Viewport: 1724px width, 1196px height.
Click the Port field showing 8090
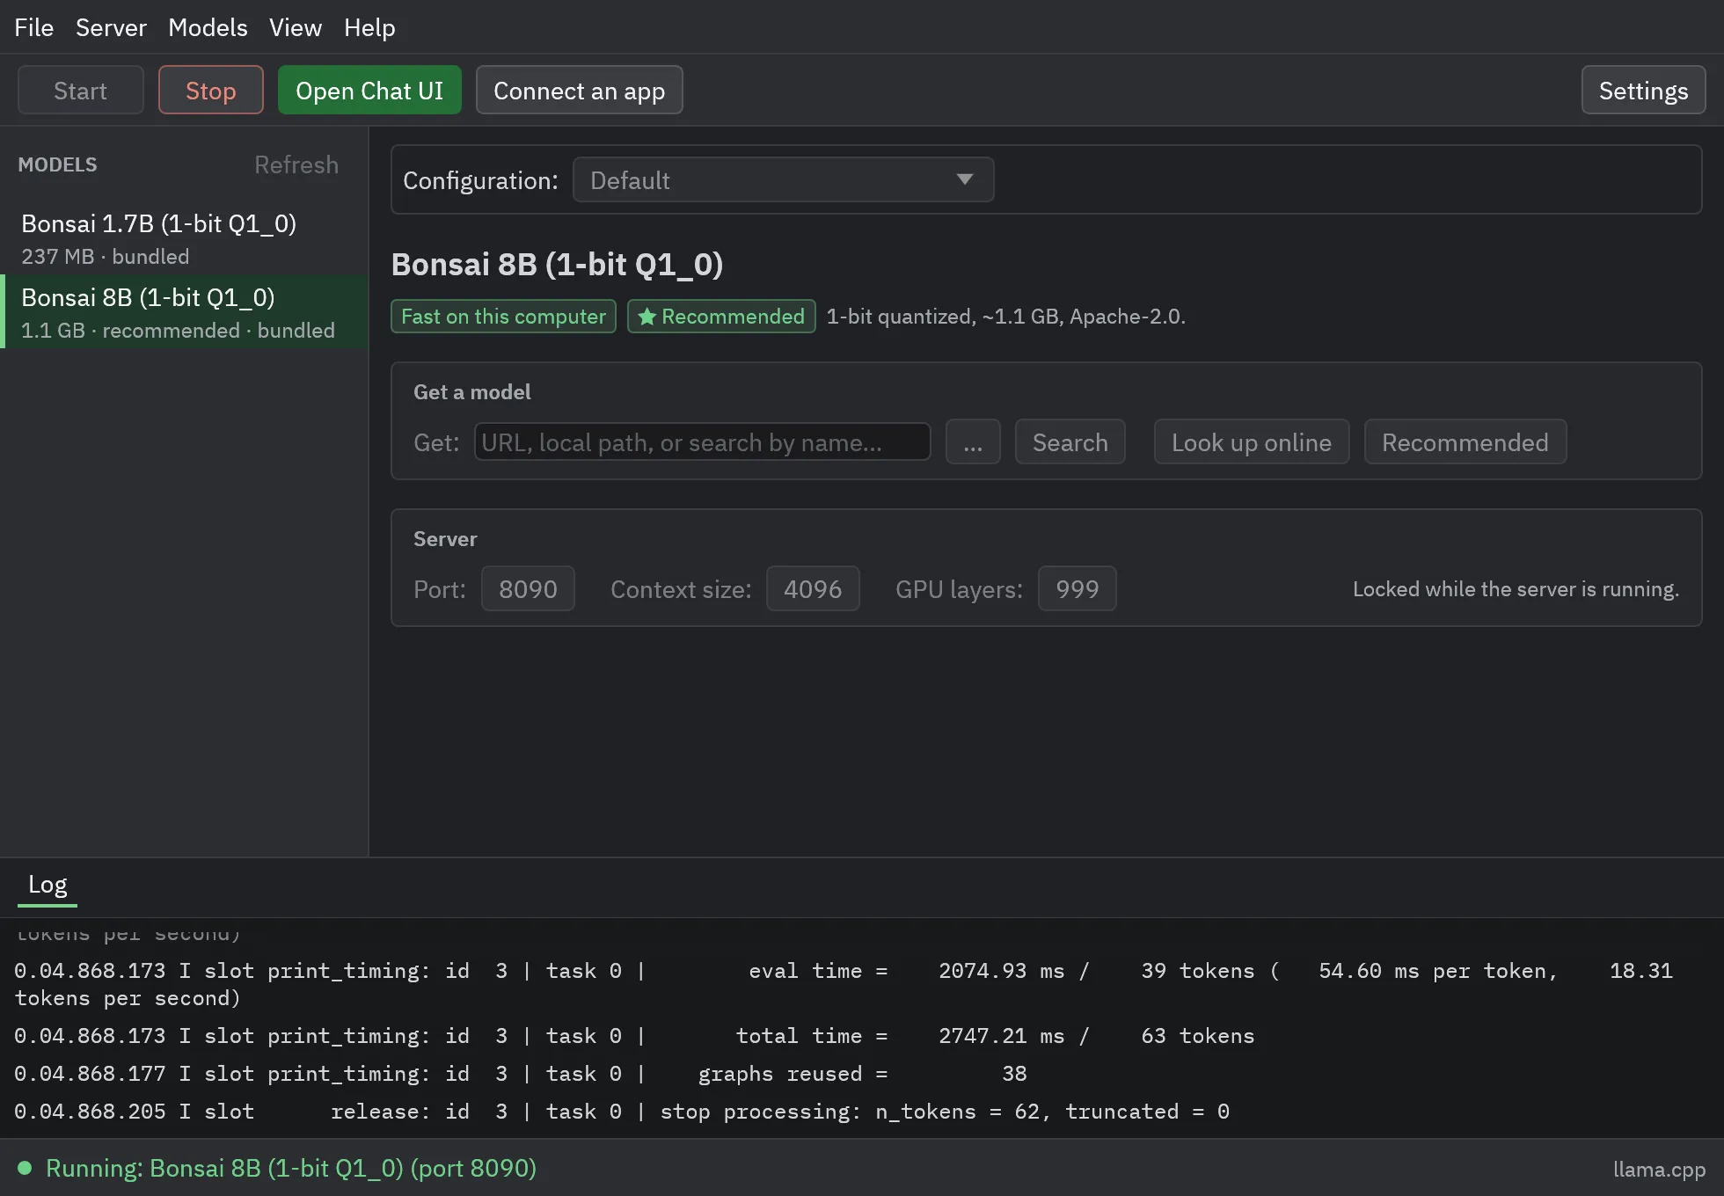click(x=528, y=588)
